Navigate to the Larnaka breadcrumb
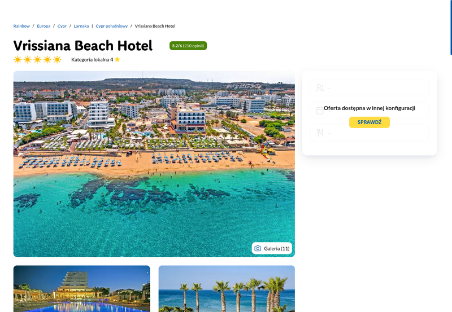This screenshot has width=452, height=312. [81, 26]
